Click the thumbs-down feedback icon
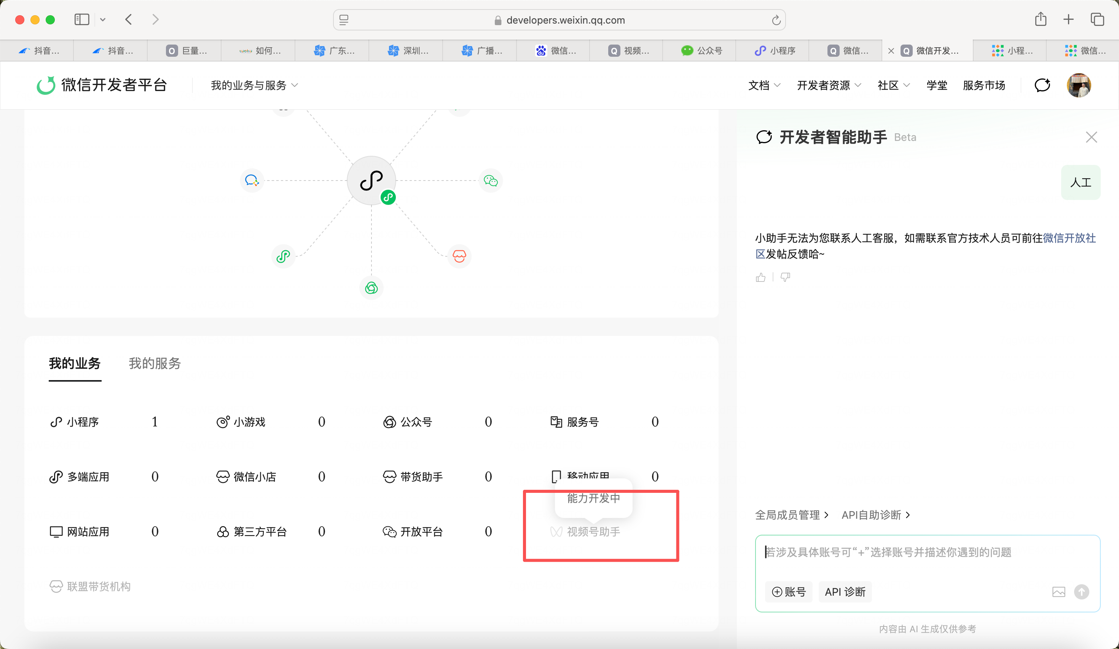This screenshot has height=649, width=1119. point(785,278)
